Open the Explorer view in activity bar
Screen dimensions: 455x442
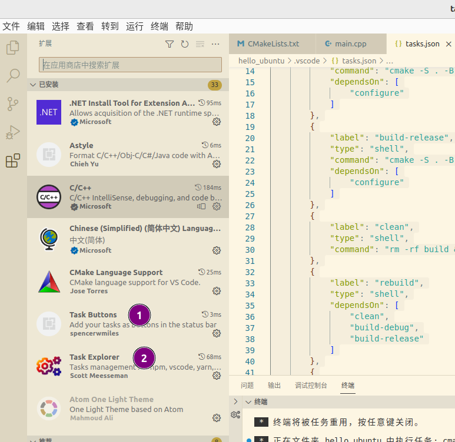pos(13,48)
